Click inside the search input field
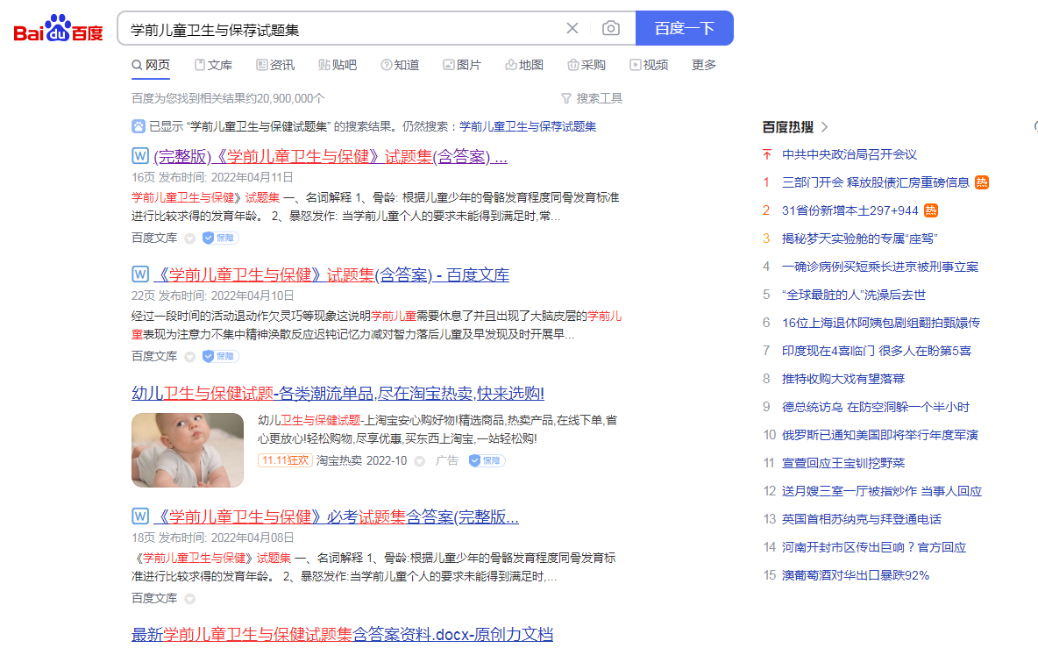This screenshot has width=1038, height=648. [342, 29]
